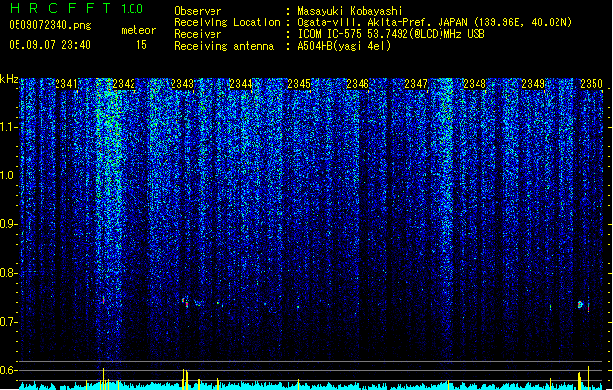
Task: Click the 2346 time marker
Action: coord(358,83)
